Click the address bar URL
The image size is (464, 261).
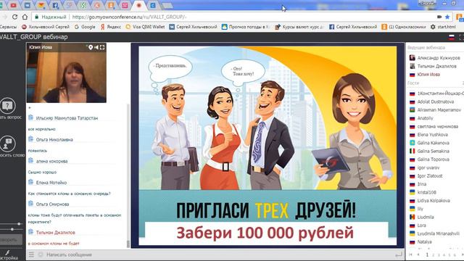point(129,17)
